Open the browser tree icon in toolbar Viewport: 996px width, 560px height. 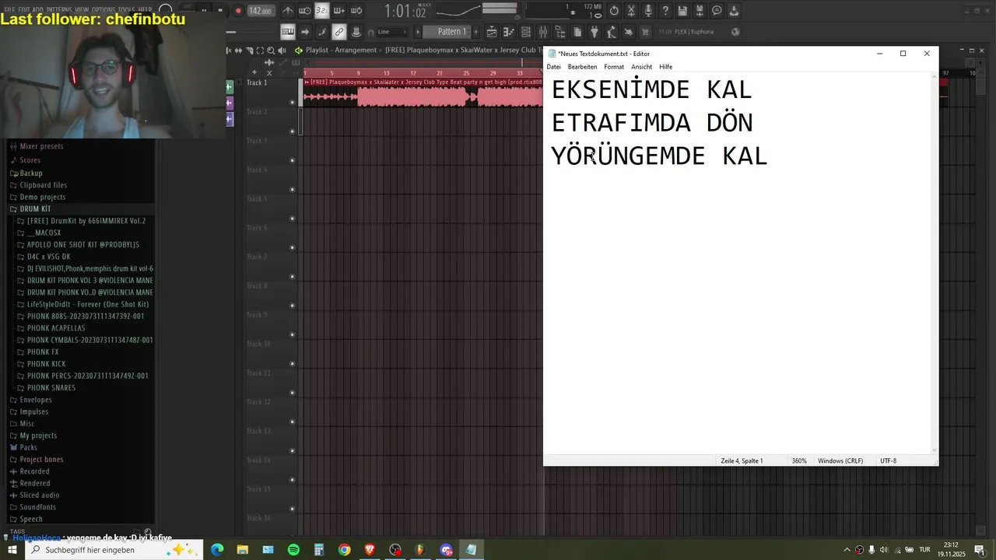point(560,32)
